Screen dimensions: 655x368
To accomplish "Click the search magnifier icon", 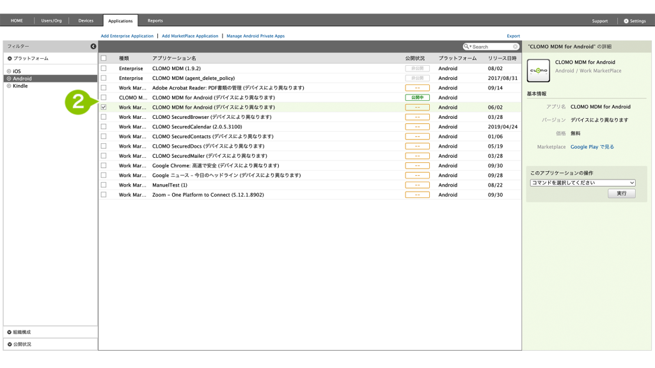I will [x=466, y=46].
